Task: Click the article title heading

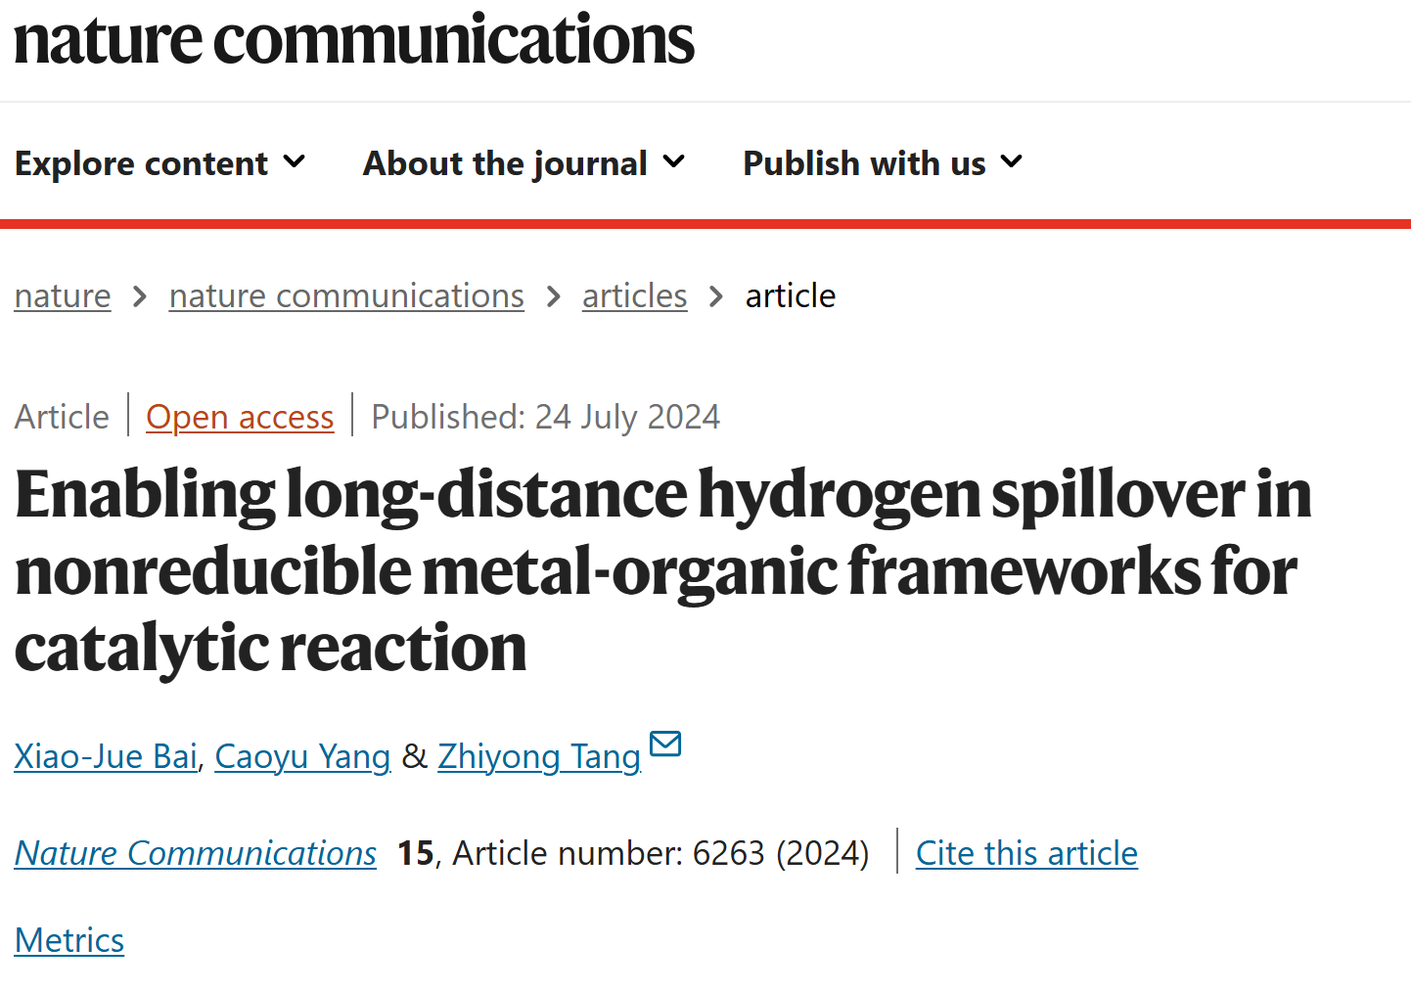Action: [663, 570]
